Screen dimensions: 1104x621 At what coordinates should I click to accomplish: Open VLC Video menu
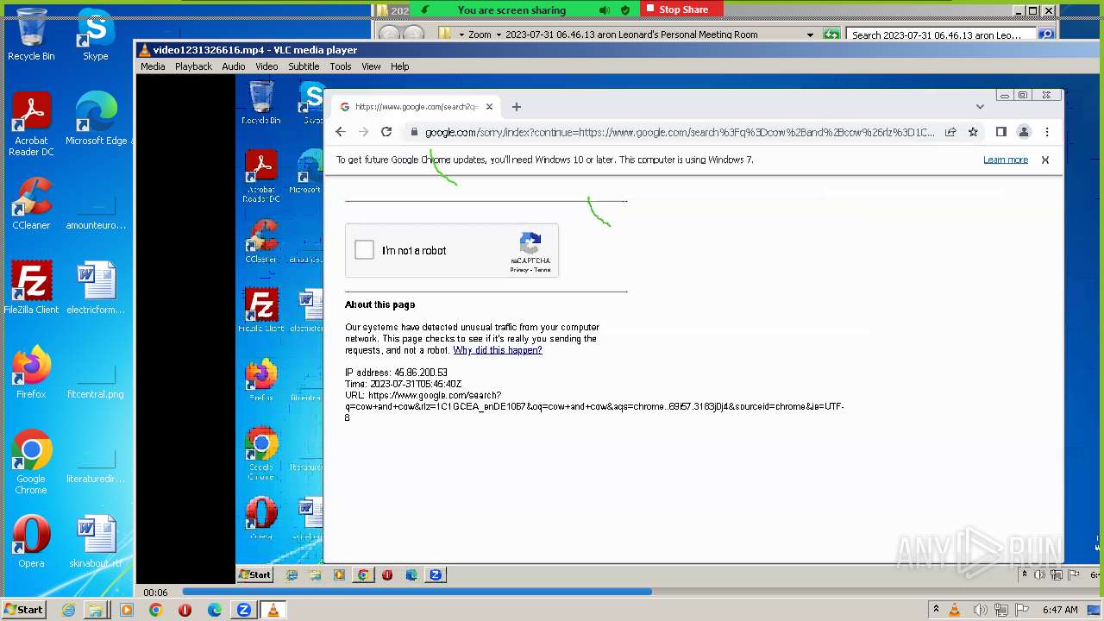coord(267,66)
